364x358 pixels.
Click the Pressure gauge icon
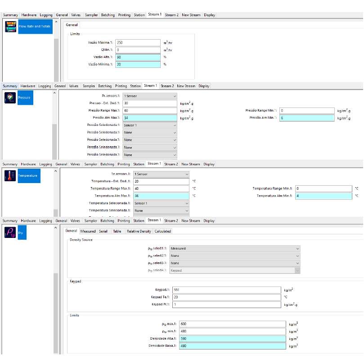[x=10, y=98]
